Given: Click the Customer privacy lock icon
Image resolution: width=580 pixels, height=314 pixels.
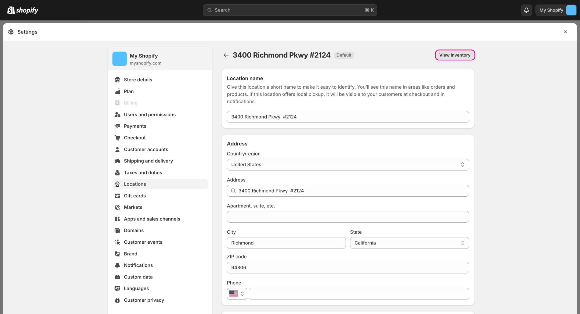Looking at the screenshot, I should [117, 300].
